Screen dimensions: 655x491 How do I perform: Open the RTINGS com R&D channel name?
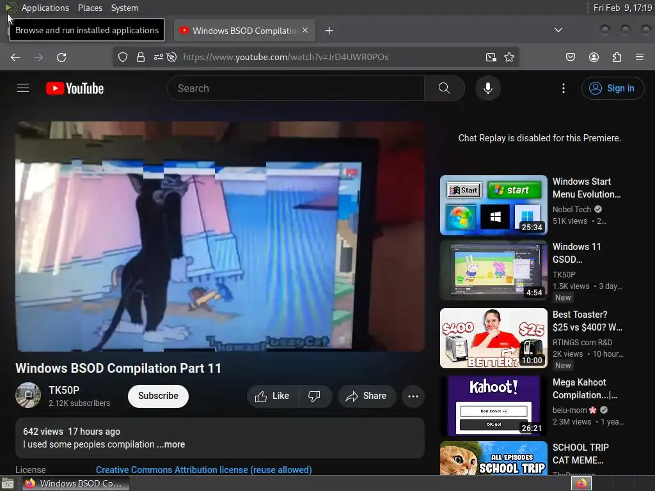point(582,343)
